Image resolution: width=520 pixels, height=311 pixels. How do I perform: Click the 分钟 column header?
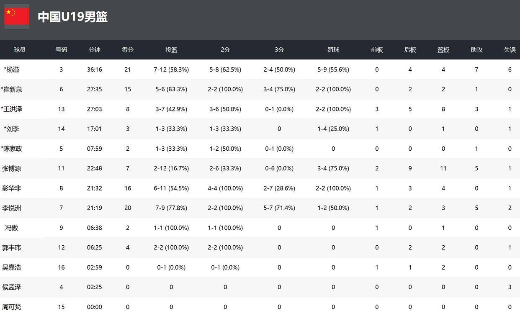(95, 50)
